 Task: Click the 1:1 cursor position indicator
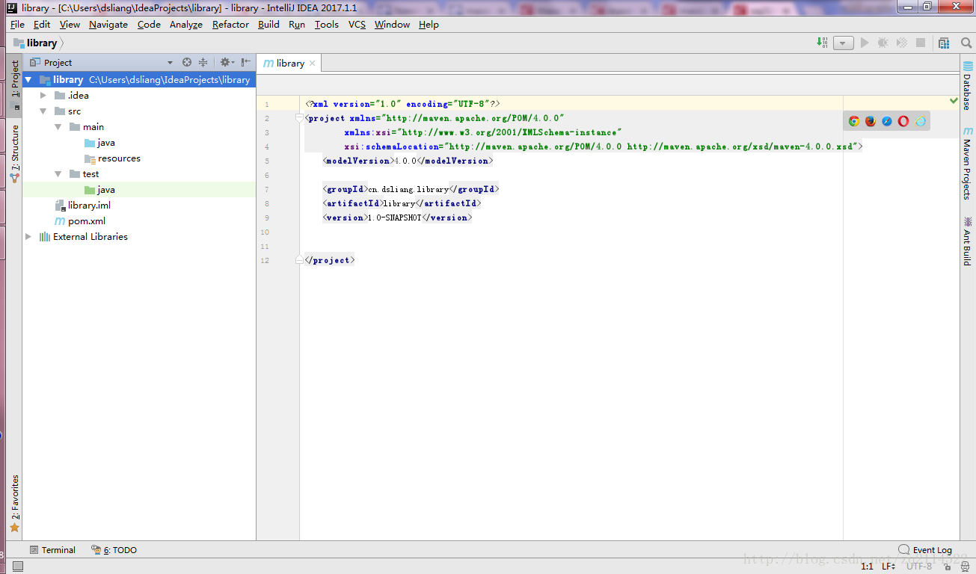click(x=867, y=567)
